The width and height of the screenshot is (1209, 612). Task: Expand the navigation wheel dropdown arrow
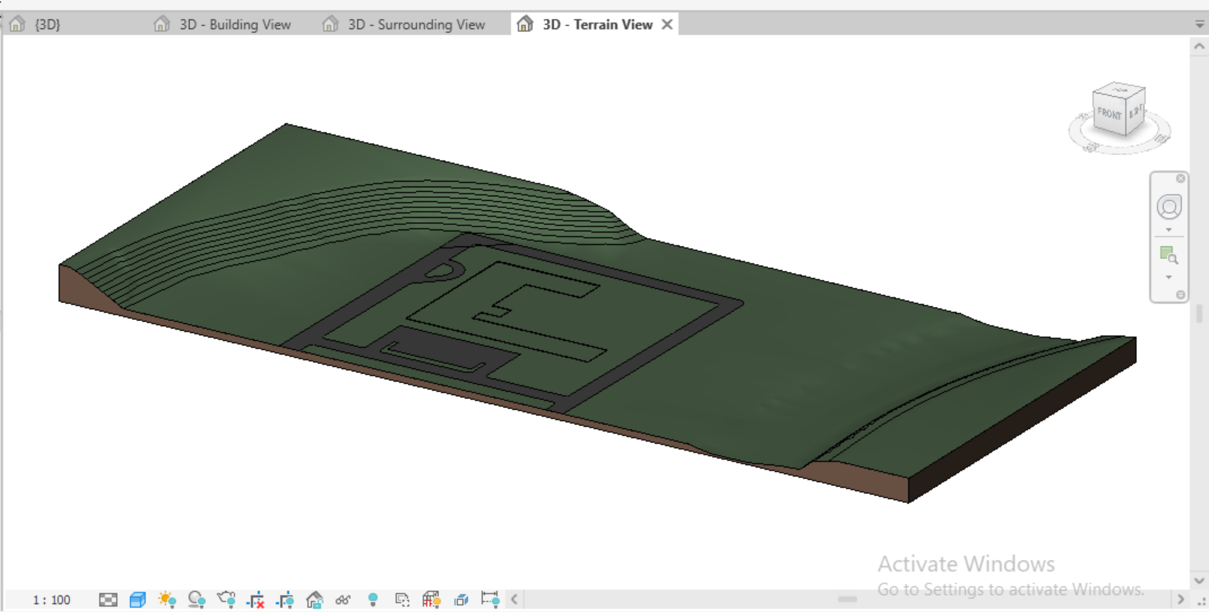1169,230
